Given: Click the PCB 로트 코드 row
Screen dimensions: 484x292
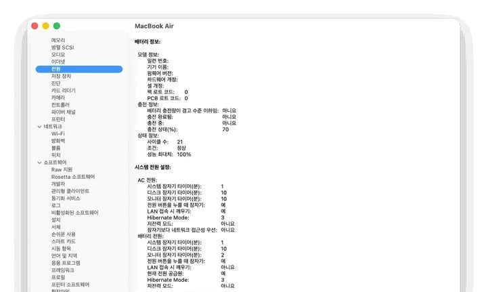Looking at the screenshot, I should [167, 98].
